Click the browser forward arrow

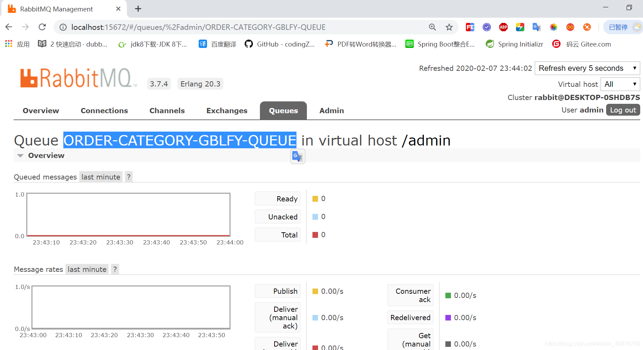point(25,27)
